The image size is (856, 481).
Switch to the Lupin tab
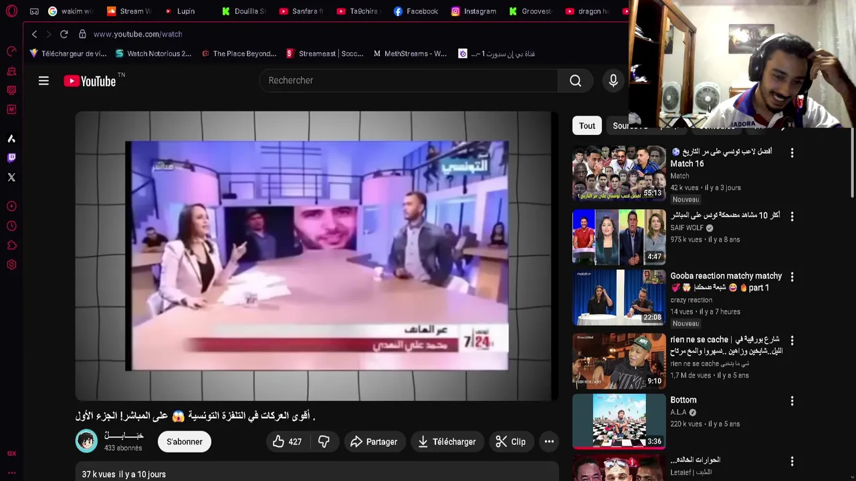pyautogui.click(x=180, y=11)
